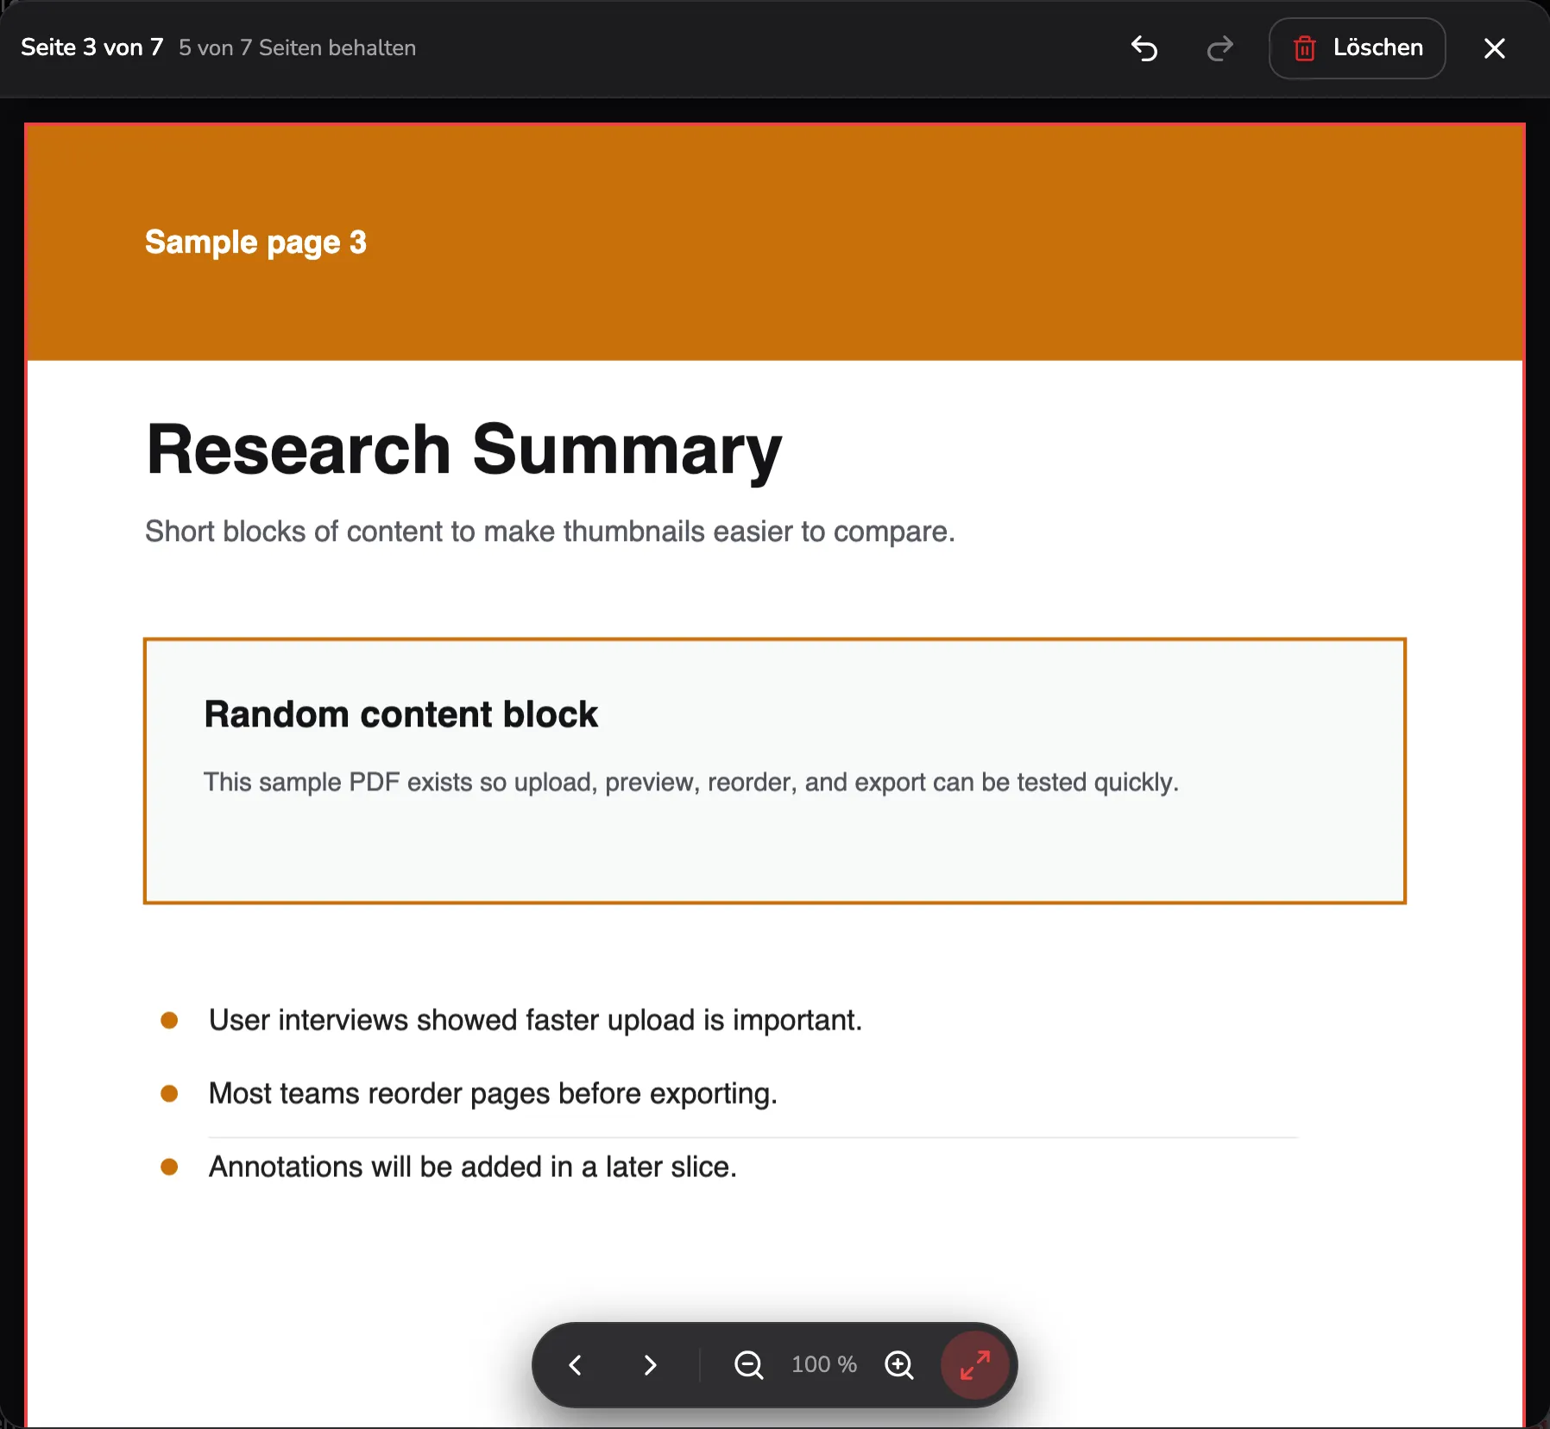Click the 'This sample PDF exists' sentence
This screenshot has width=1550, height=1429.
click(690, 782)
